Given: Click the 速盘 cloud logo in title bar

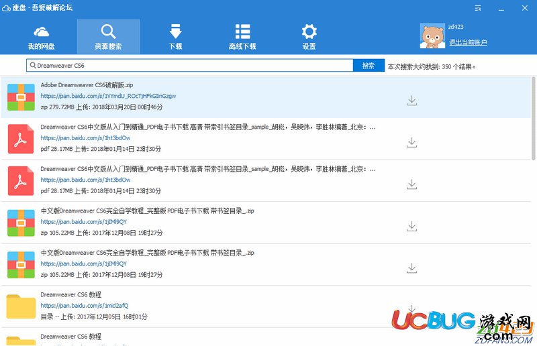Looking at the screenshot, I should click(x=6, y=8).
